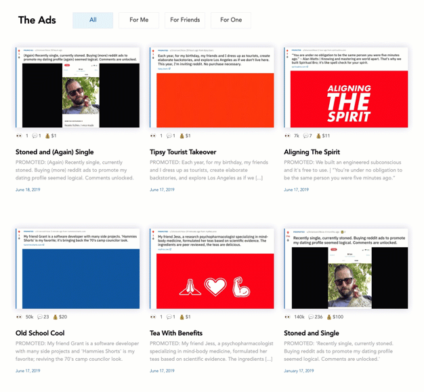
Task: Click the money bag icon under Tipsy Tourist Takeover
Action: pos(182,135)
